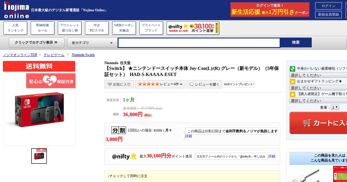Image resolution: width=347 pixels, height=182 pixels.
Task: Click the shopping cart icon on the cart button
Action: 307,123
